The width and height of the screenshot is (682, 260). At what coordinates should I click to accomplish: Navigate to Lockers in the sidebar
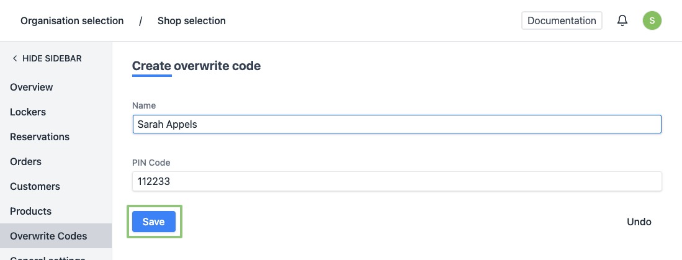pyautogui.click(x=28, y=112)
